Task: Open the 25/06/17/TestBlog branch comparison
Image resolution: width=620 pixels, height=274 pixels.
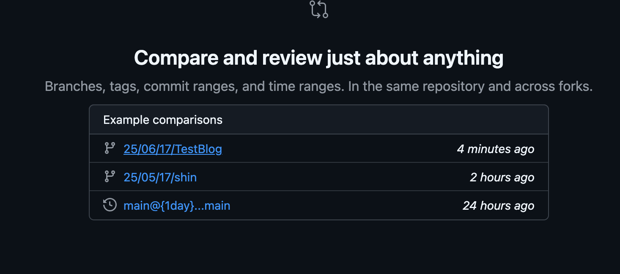Action: (173, 149)
